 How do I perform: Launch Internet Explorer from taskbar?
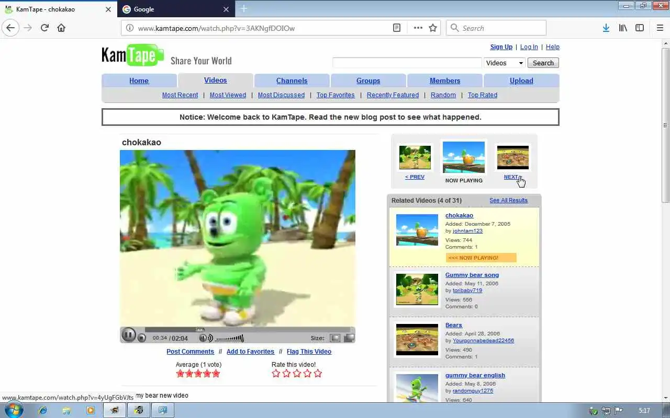(43, 411)
